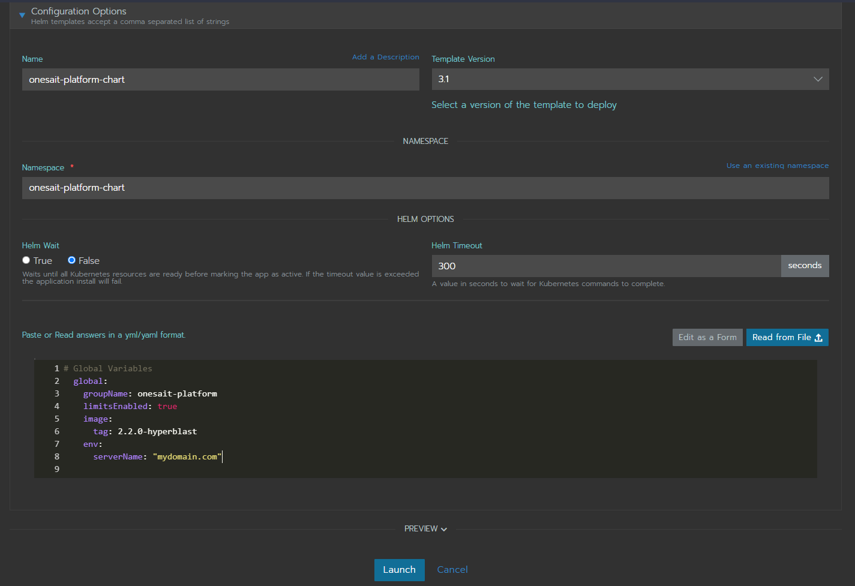Screen dimensions: 855x586
Task: Click the Helm Timeout value field
Action: 606,266
